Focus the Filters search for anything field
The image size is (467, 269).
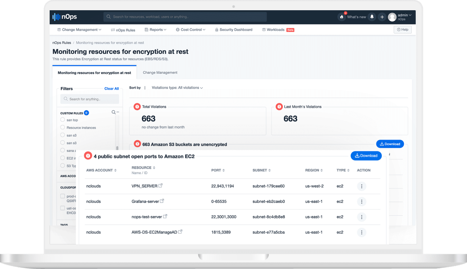(89, 99)
